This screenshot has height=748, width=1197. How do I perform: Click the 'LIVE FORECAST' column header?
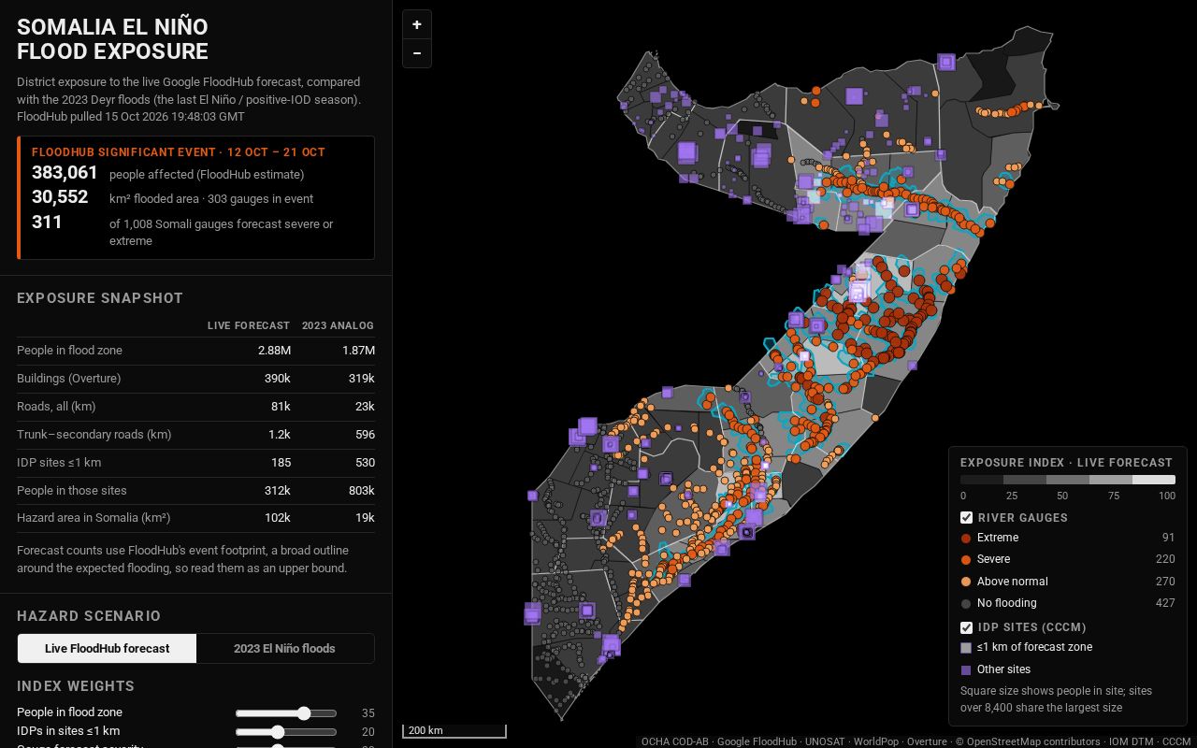[x=249, y=325]
